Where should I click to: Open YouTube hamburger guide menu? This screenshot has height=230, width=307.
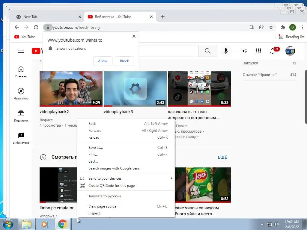click(21, 51)
